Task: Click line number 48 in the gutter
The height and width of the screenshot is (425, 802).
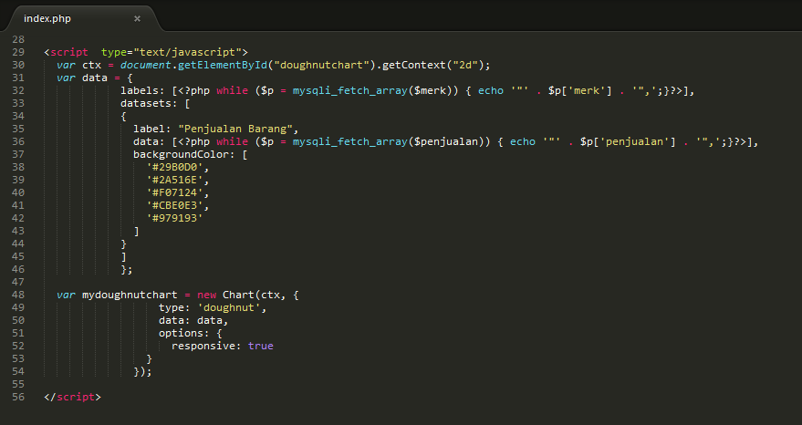Action: [x=18, y=295]
